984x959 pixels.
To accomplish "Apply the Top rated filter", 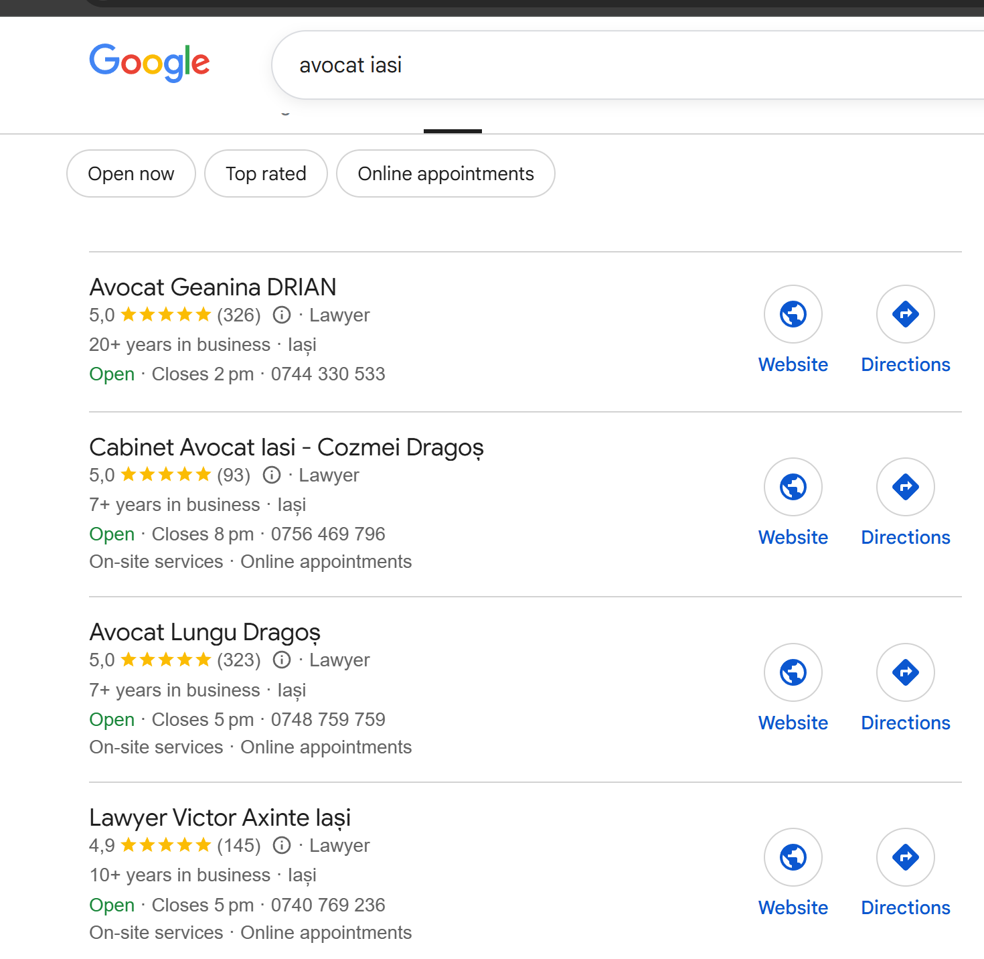I will pos(266,173).
